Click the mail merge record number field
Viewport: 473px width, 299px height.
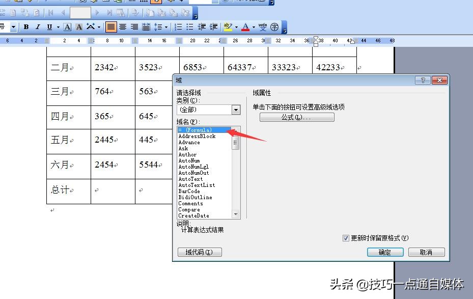(80, 13)
